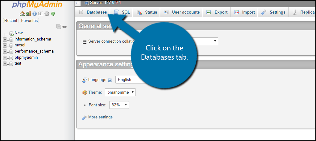Click the mysql database cylinder icon
This screenshot has height=141, width=316.
tap(11, 46)
